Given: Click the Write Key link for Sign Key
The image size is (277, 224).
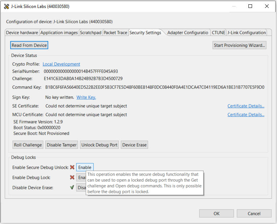Looking at the screenshot, I should (86, 97).
